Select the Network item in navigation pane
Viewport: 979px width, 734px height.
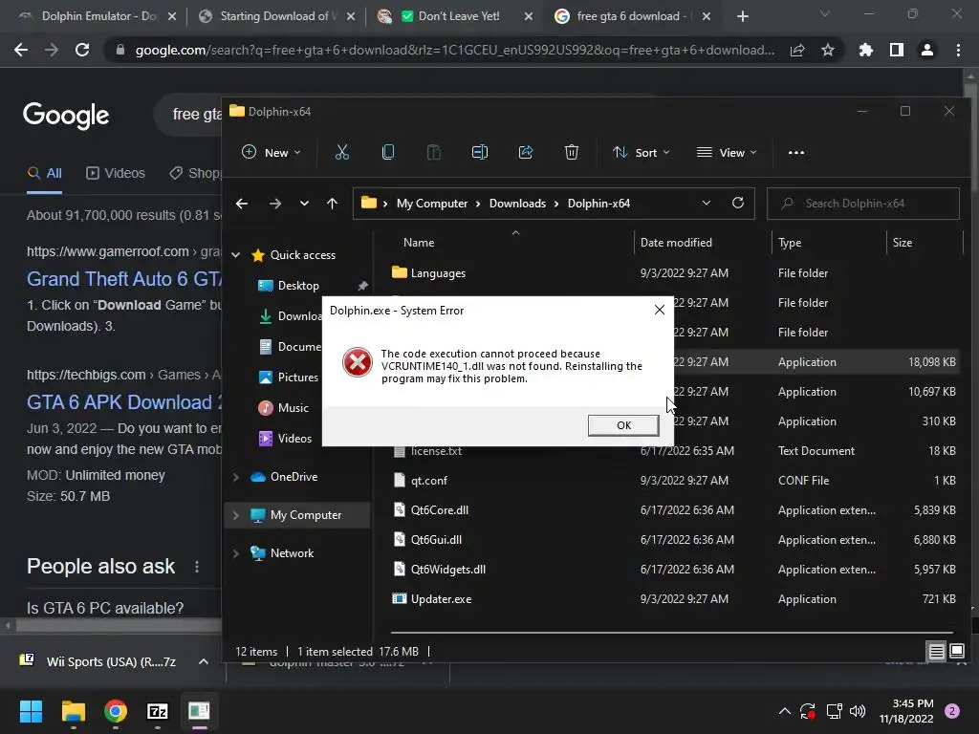[292, 553]
